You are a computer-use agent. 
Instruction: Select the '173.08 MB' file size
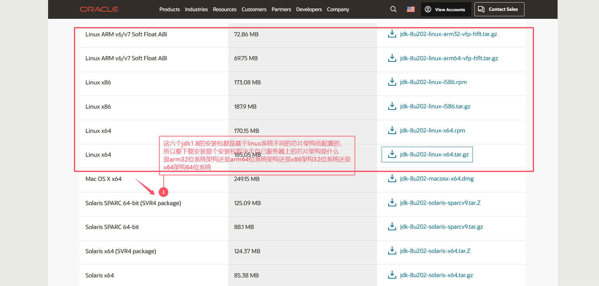247,82
